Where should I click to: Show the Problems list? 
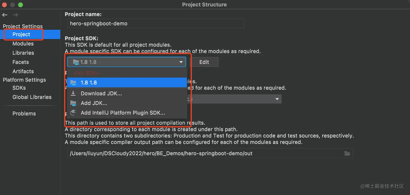[x=24, y=114]
